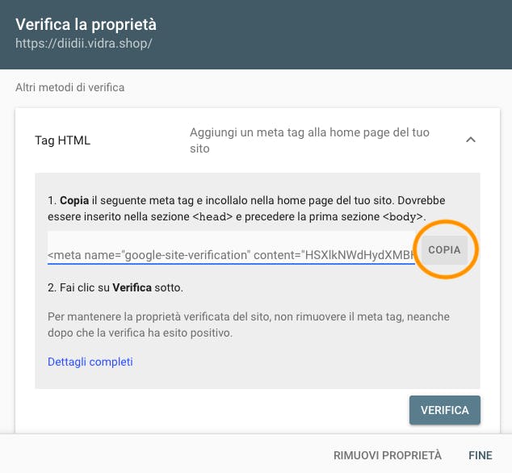The width and height of the screenshot is (512, 473).
Task: Click the 'Altri metodi di verifica' heading
Action: coord(70,87)
